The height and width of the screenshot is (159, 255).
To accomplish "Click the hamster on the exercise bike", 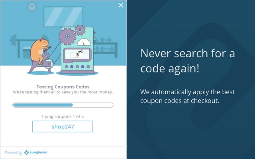I will pyautogui.click(x=39, y=50).
